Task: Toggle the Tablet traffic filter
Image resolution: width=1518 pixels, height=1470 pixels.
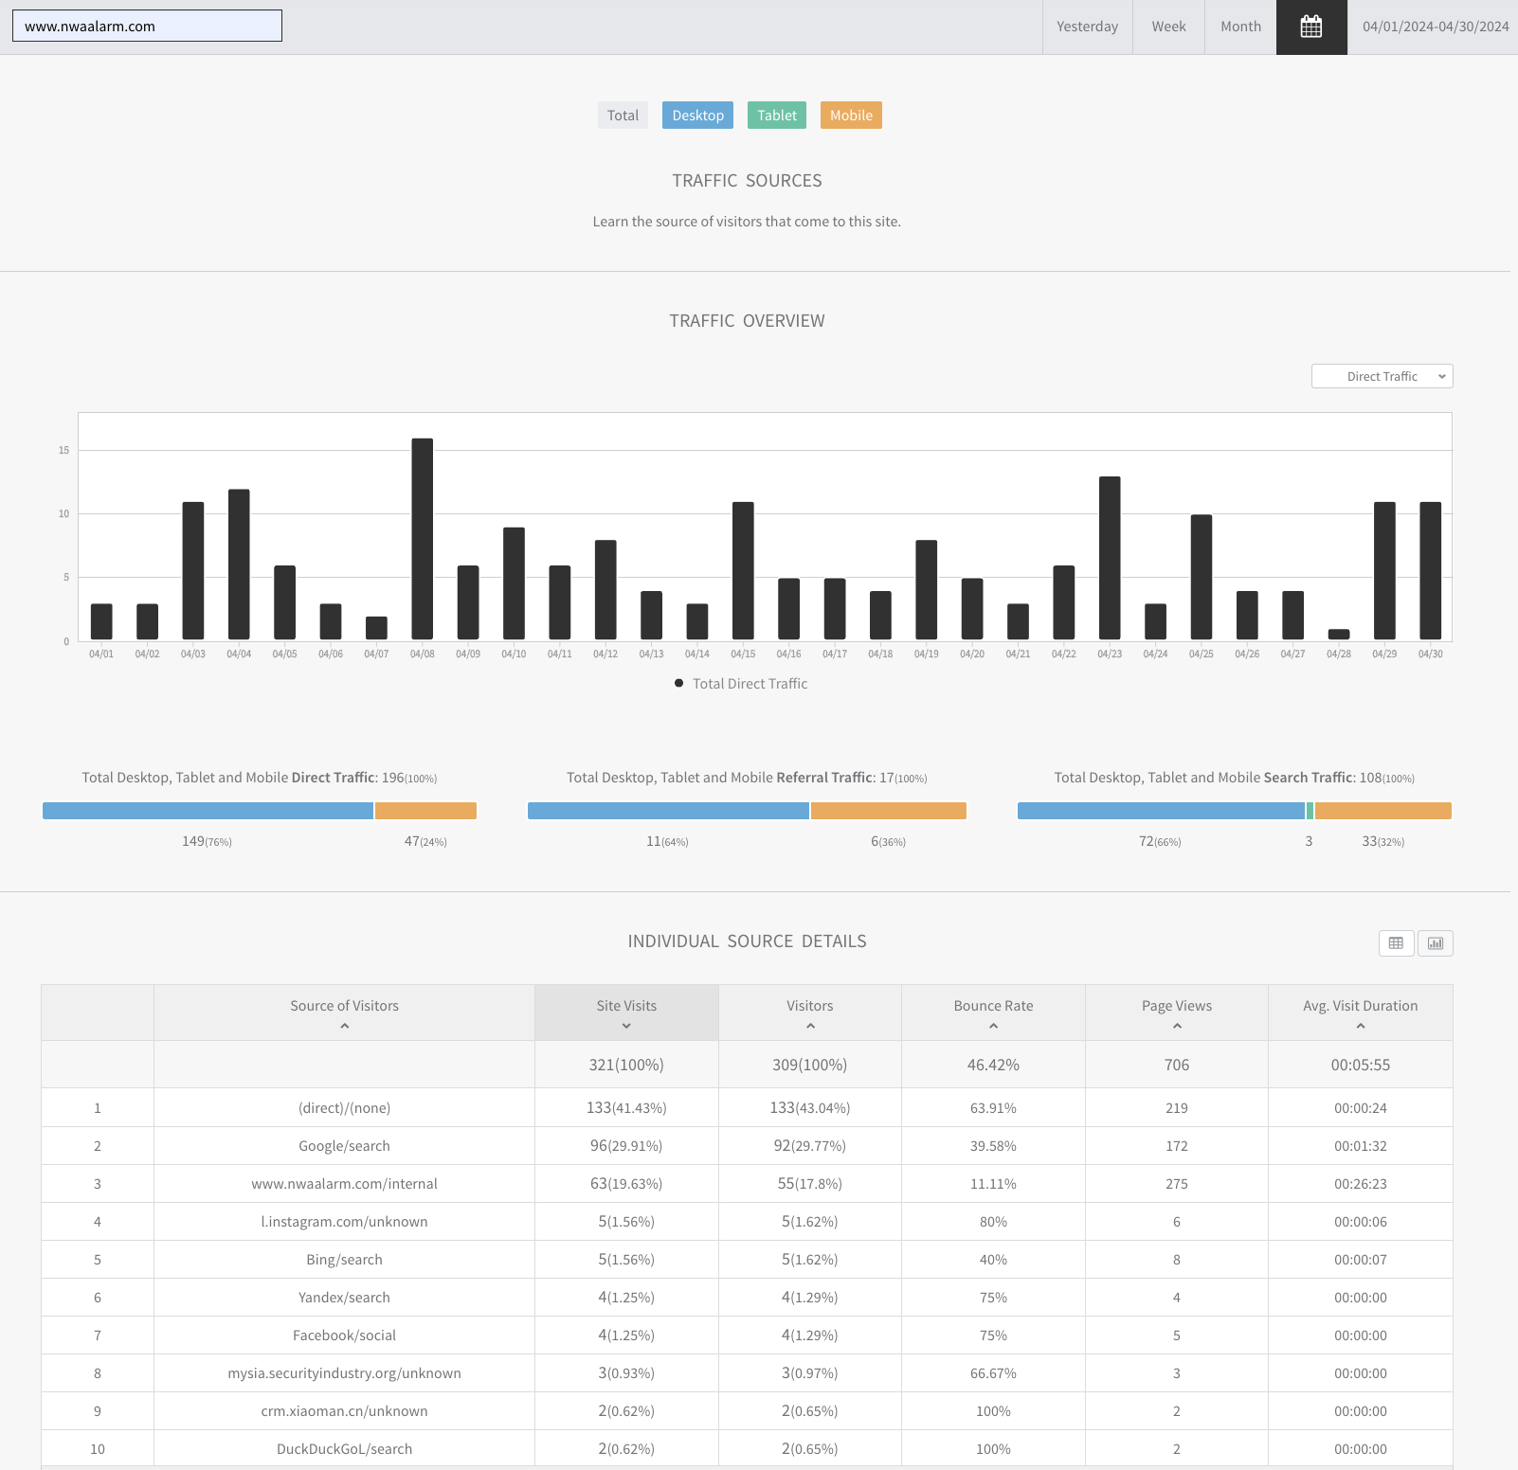Action: pos(777,116)
